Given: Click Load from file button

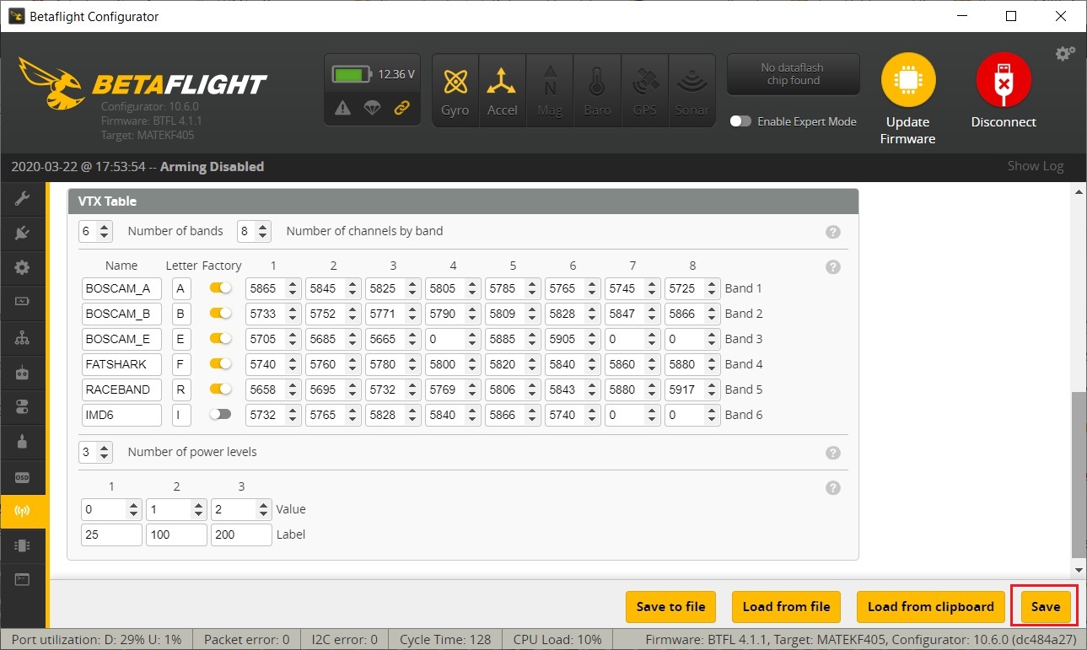Looking at the screenshot, I should (786, 606).
